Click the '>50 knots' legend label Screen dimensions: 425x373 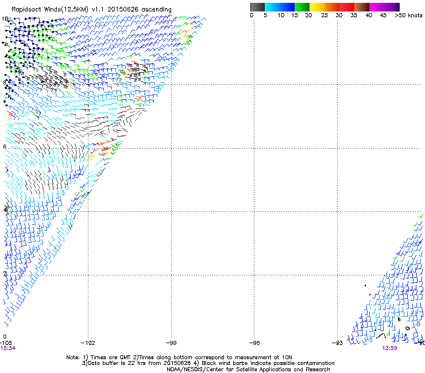[x=408, y=15]
